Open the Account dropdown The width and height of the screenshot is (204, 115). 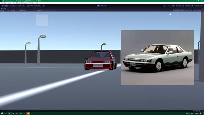(x=179, y=6)
